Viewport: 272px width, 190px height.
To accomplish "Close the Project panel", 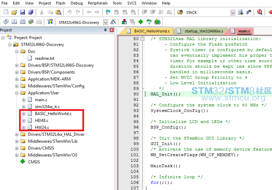I will 112,30.
